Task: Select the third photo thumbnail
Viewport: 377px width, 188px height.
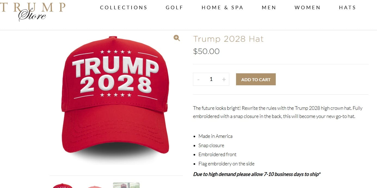Action: tap(126, 185)
